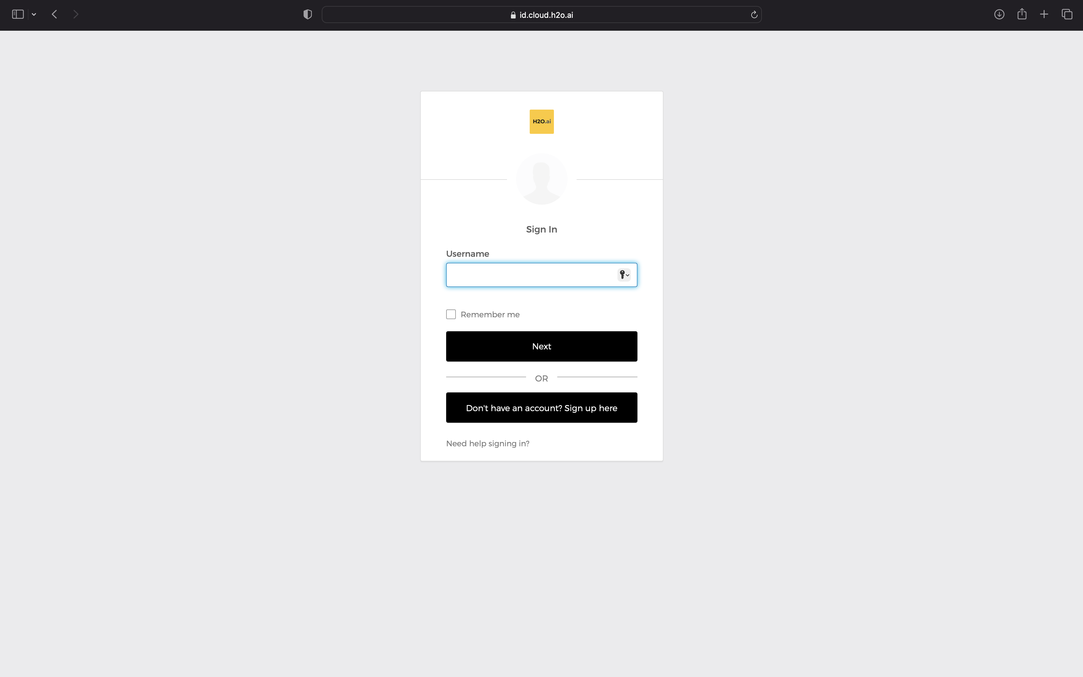This screenshot has width=1083, height=677.
Task: Click the browser share/export icon
Action: (1022, 14)
